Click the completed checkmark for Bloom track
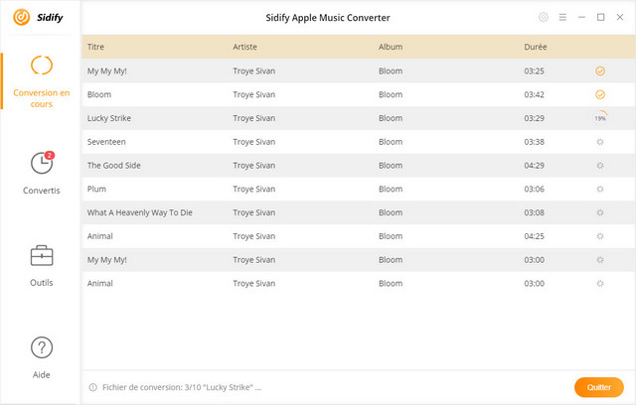Viewport: 636px width, 405px height. pyautogui.click(x=600, y=94)
